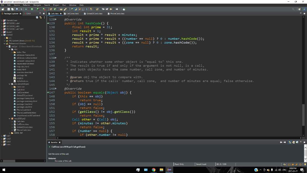The width and height of the screenshot is (307, 173).
Task: Open the File menu
Action: (x=2, y=5)
